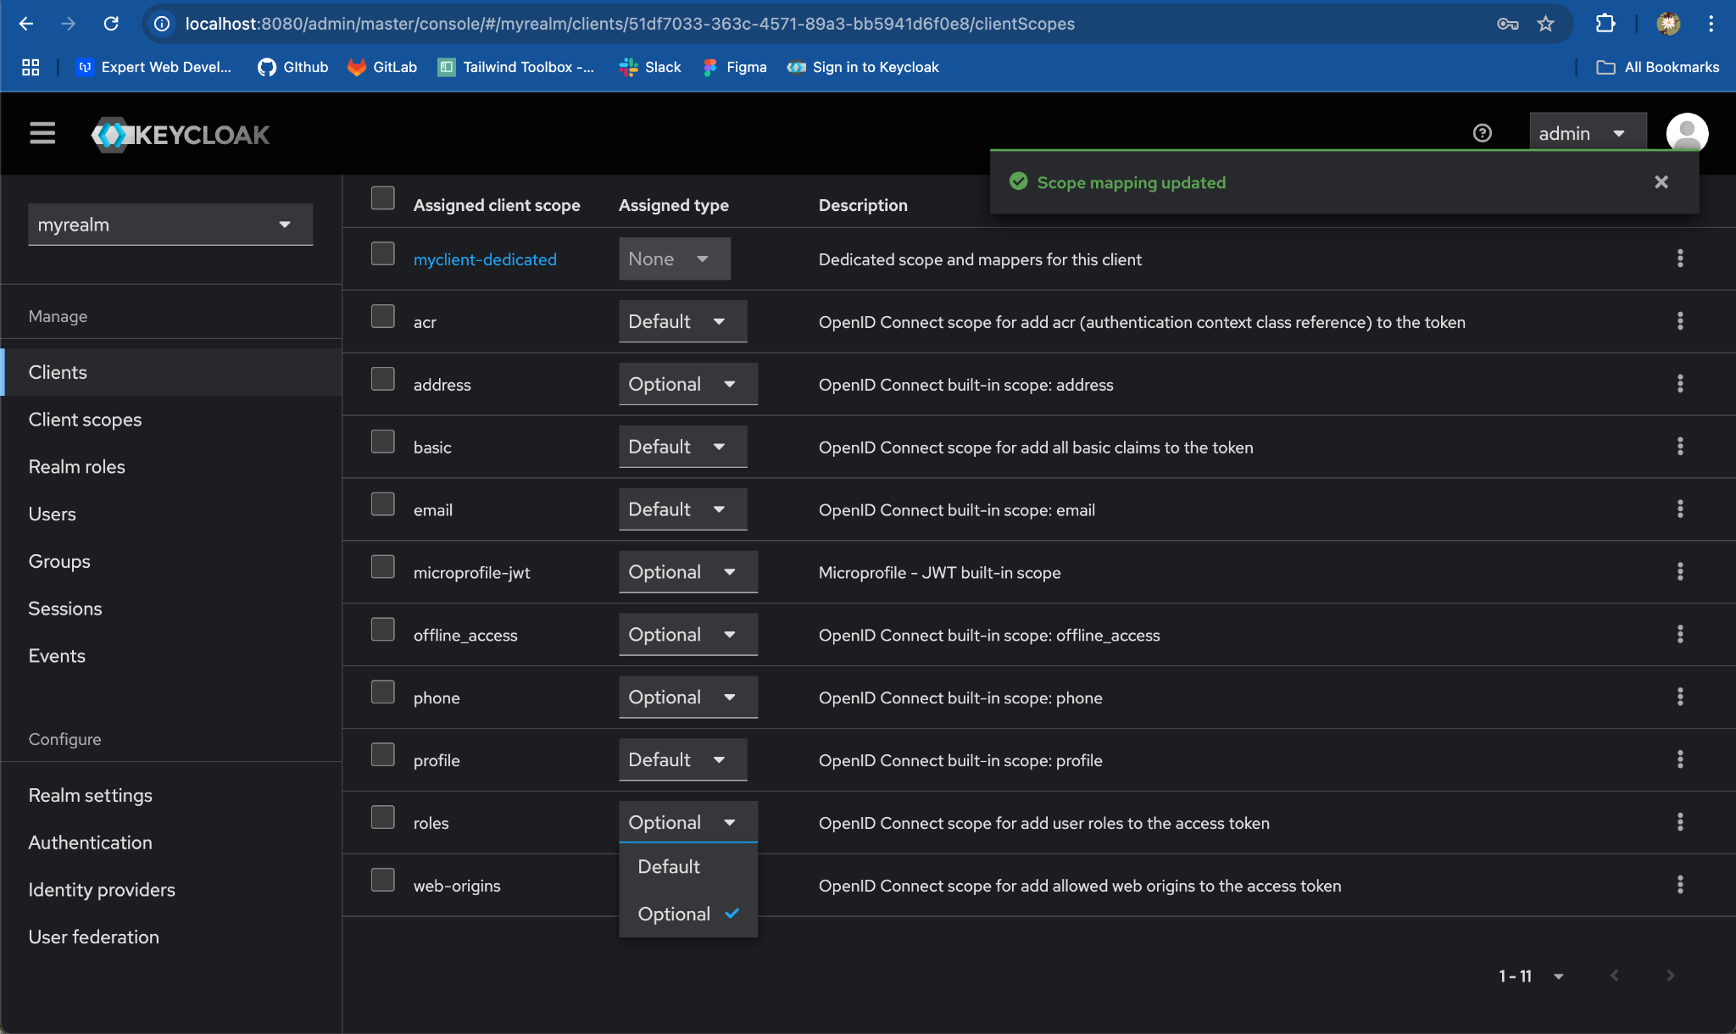
Task: Dismiss the Scope mapping updated alert
Action: (x=1661, y=182)
